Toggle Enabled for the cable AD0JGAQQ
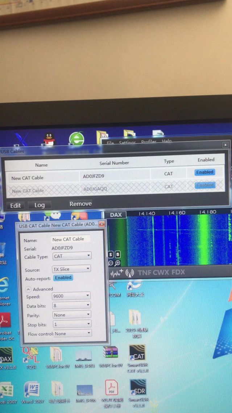 [x=205, y=185]
